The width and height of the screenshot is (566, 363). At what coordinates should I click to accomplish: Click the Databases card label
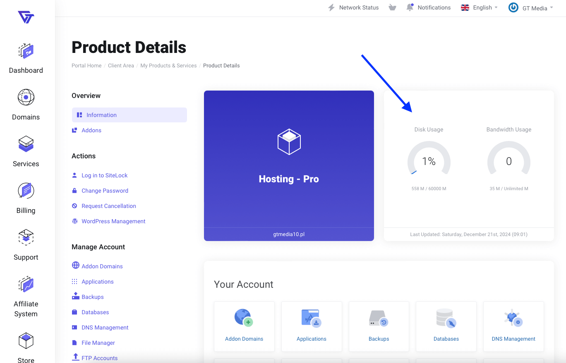click(x=446, y=339)
